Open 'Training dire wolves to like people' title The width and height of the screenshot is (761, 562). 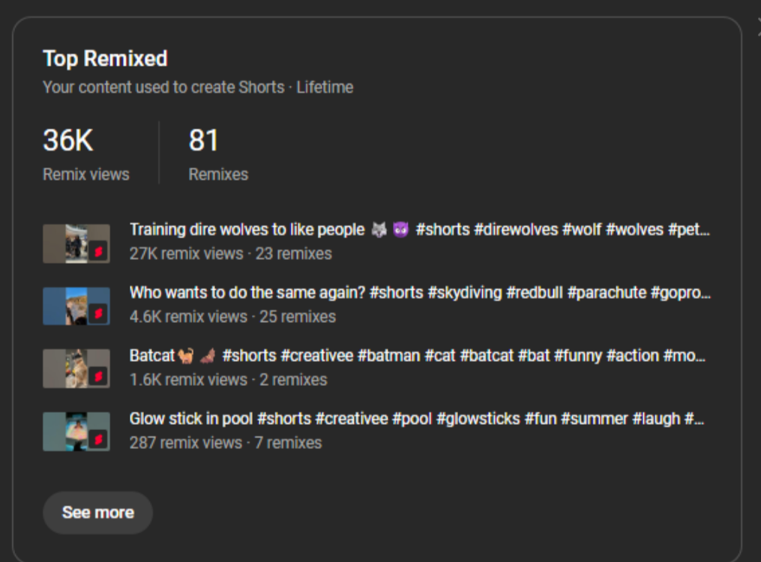[419, 230]
